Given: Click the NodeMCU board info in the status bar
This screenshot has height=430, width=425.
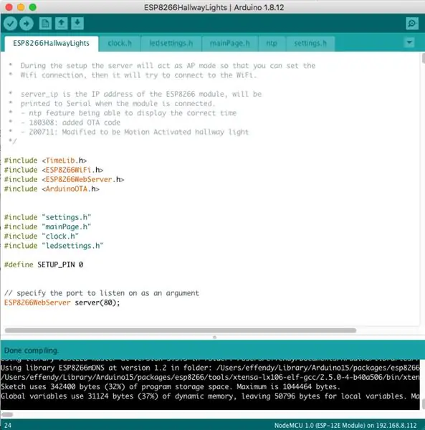Looking at the screenshot, I should click(x=345, y=425).
